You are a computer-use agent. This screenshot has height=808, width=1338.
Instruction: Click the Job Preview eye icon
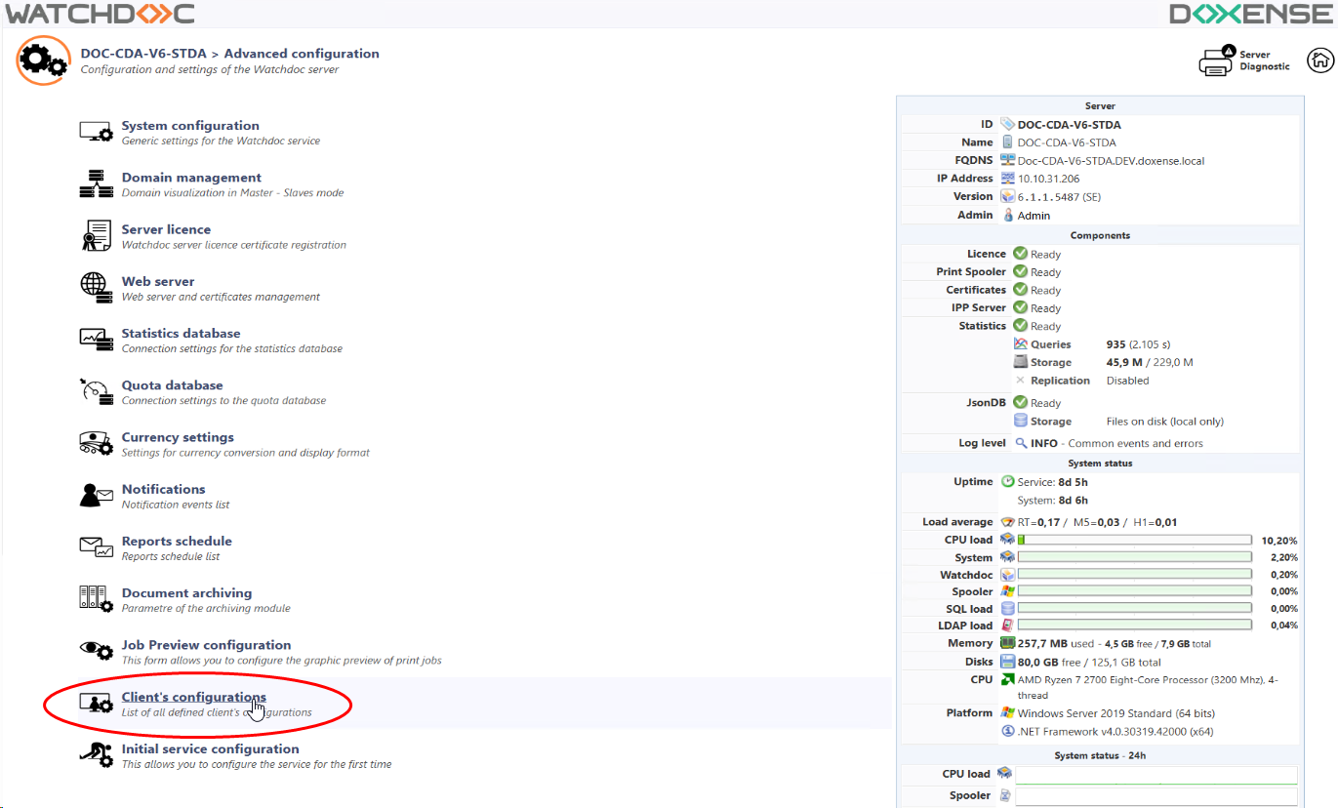click(97, 651)
